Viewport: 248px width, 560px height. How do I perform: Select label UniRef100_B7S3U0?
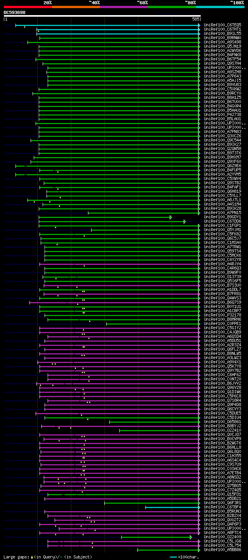pyautogui.click(x=222, y=285)
